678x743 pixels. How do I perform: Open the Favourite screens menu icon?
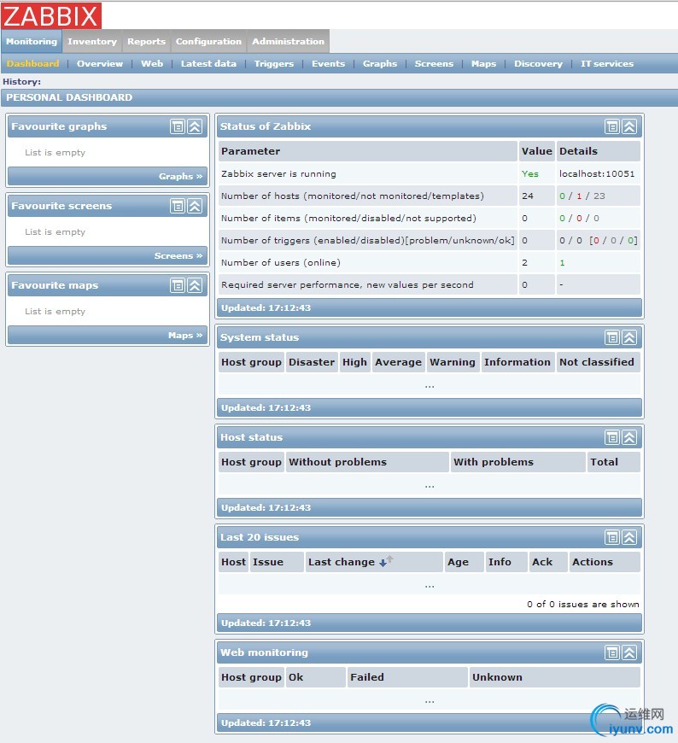(178, 206)
